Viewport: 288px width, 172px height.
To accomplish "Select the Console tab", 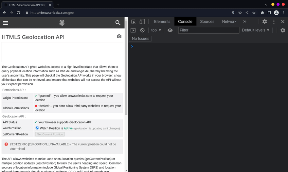I will pos(185,22).
